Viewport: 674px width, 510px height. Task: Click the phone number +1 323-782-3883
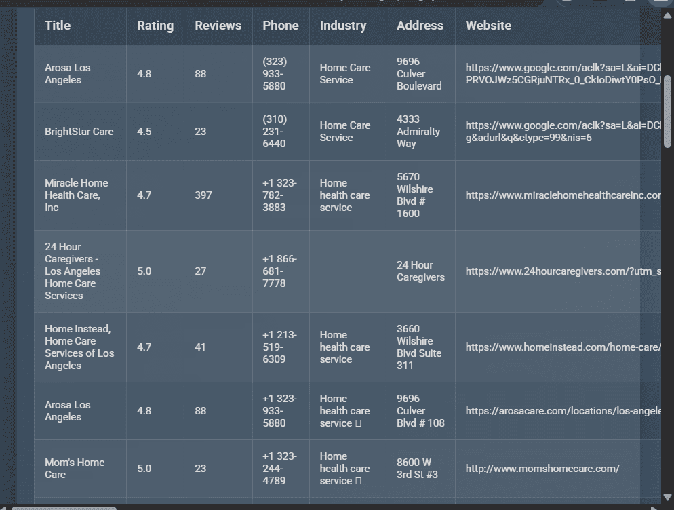pyautogui.click(x=279, y=195)
